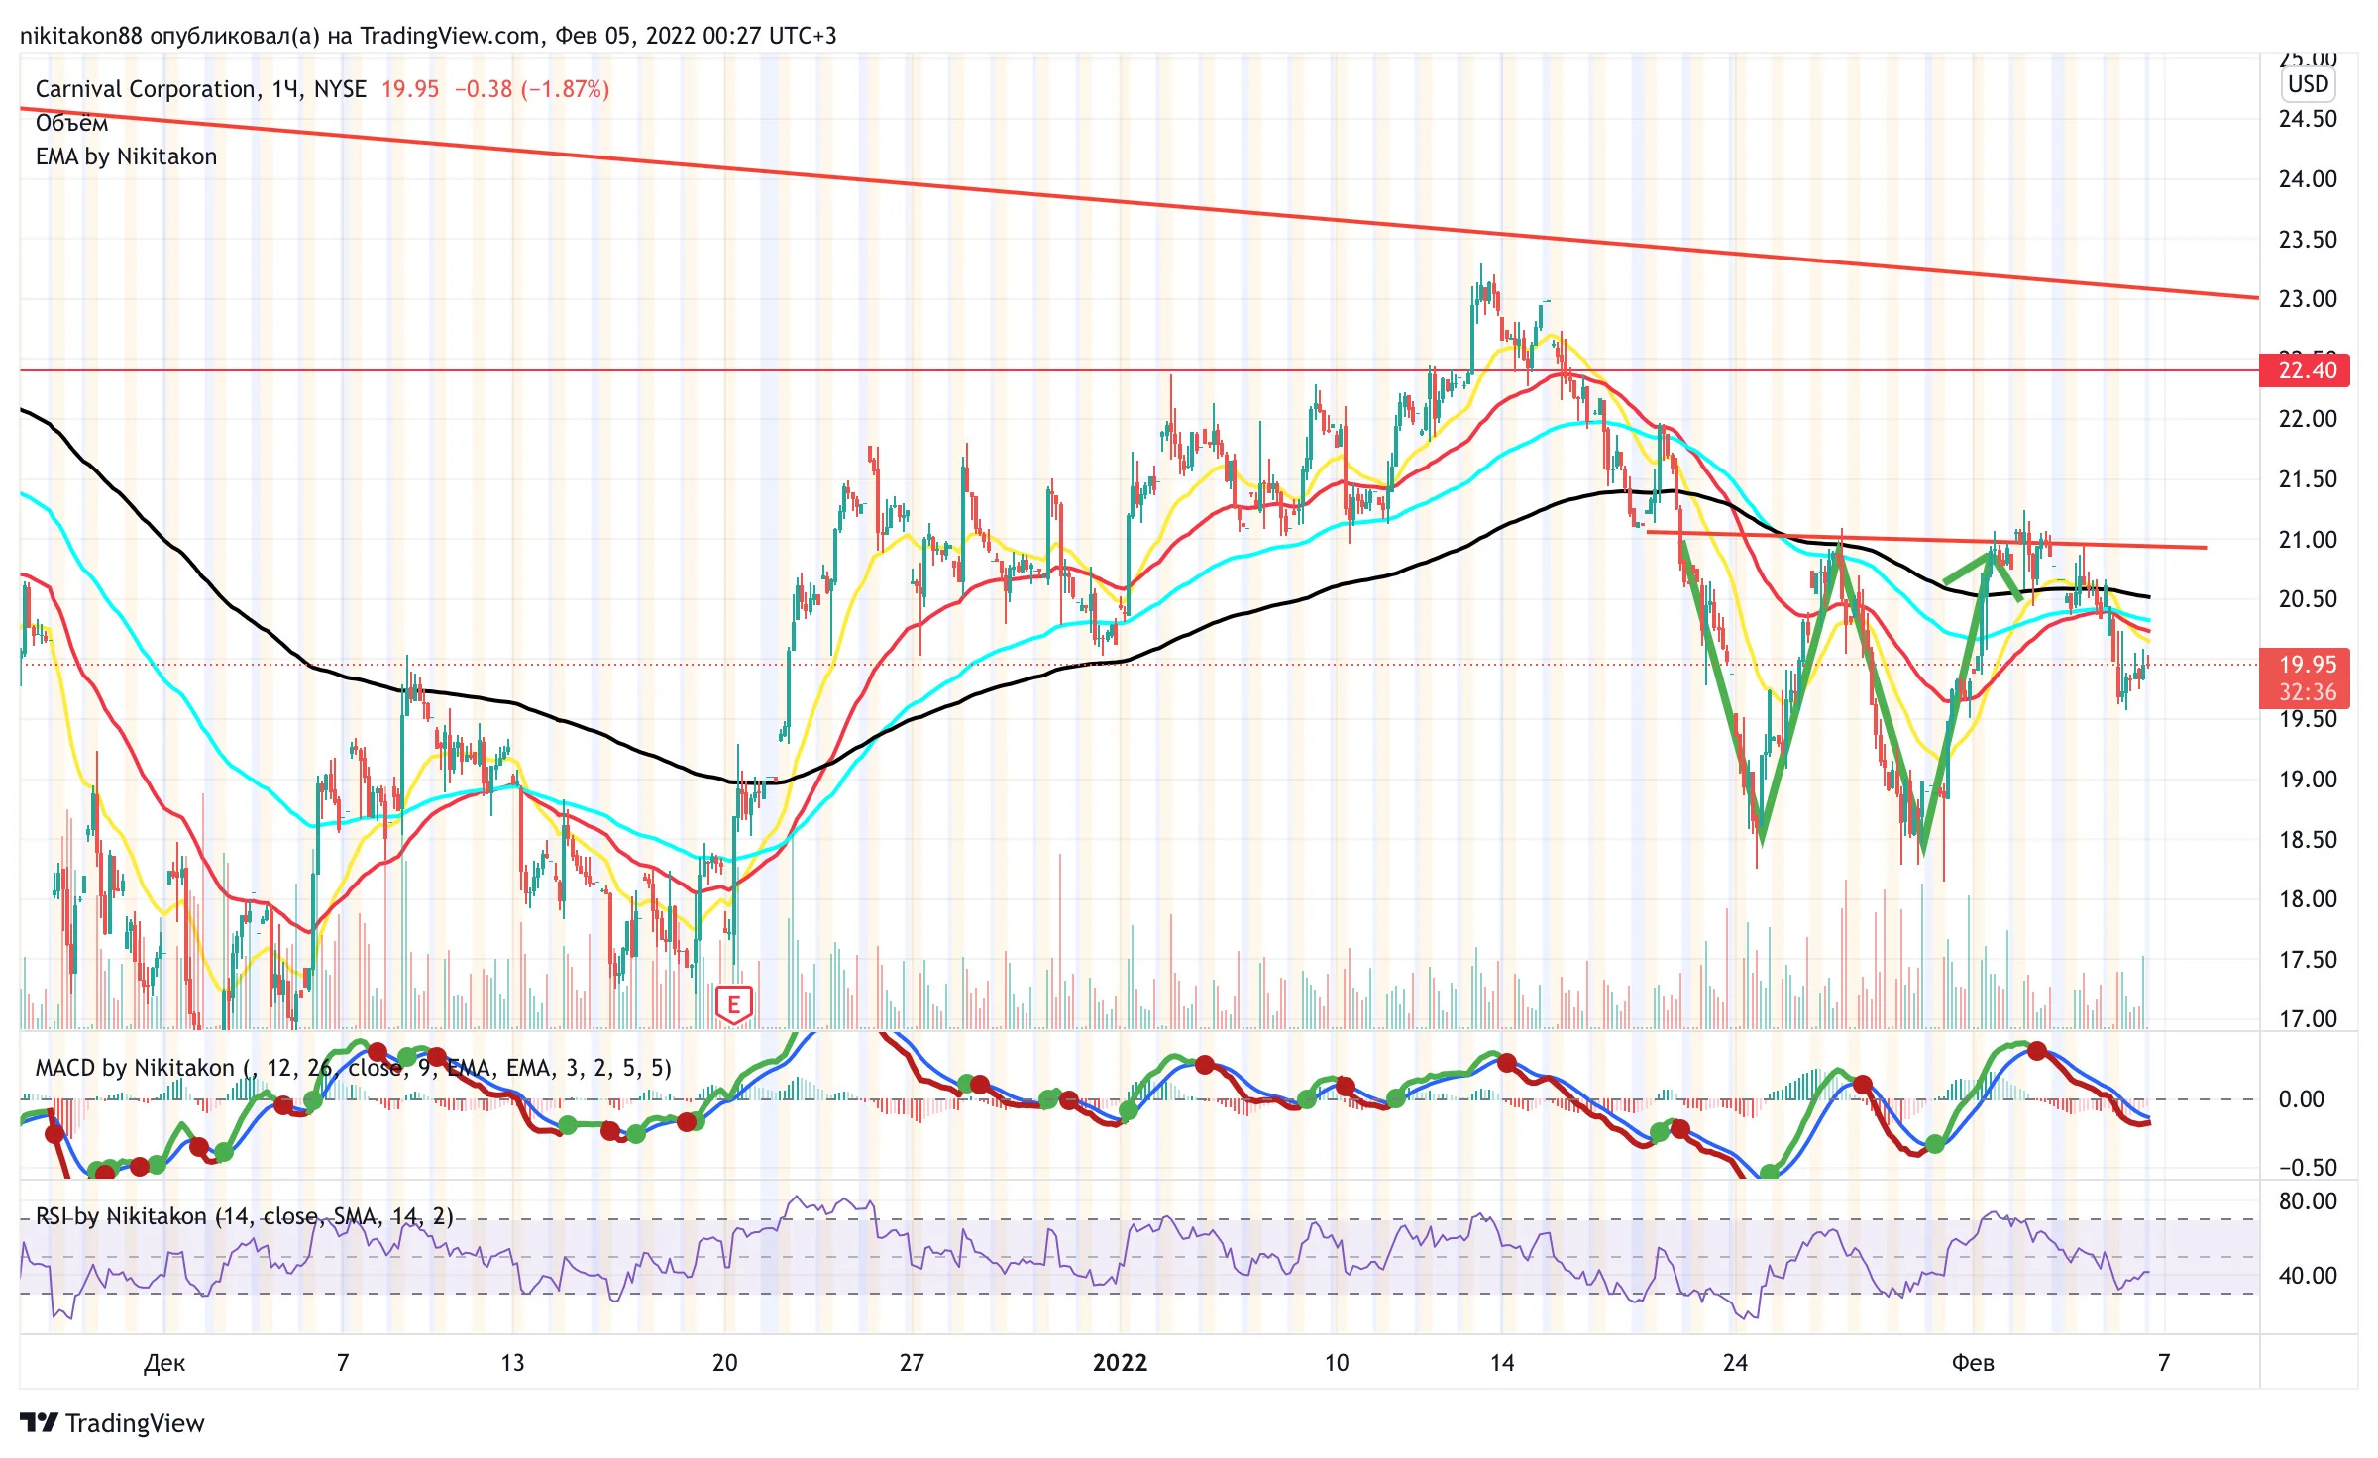Click the 18.00 price axis label
Viewport: 2378px width, 1458px height.
pyautogui.click(x=2308, y=899)
